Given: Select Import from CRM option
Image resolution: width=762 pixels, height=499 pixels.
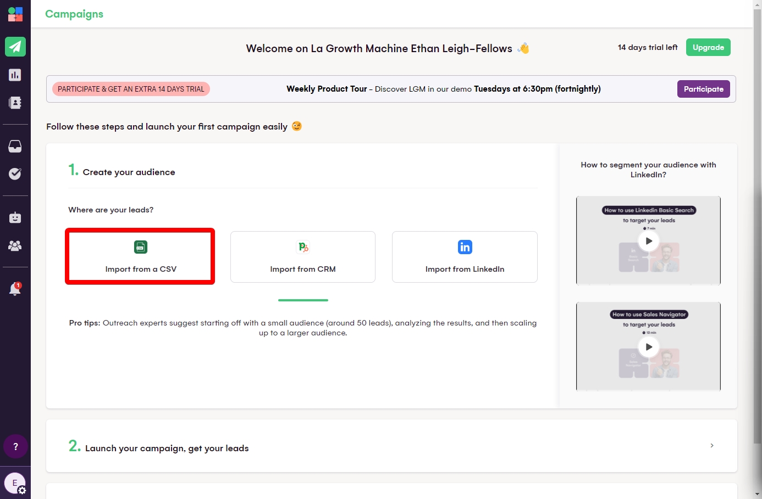Looking at the screenshot, I should [x=302, y=257].
